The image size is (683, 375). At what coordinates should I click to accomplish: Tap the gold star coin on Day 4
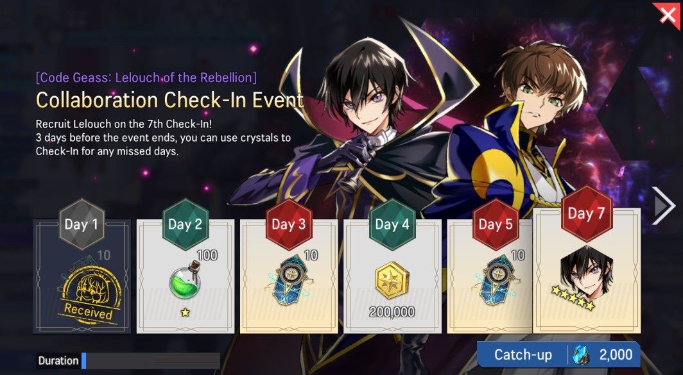pyautogui.click(x=392, y=281)
